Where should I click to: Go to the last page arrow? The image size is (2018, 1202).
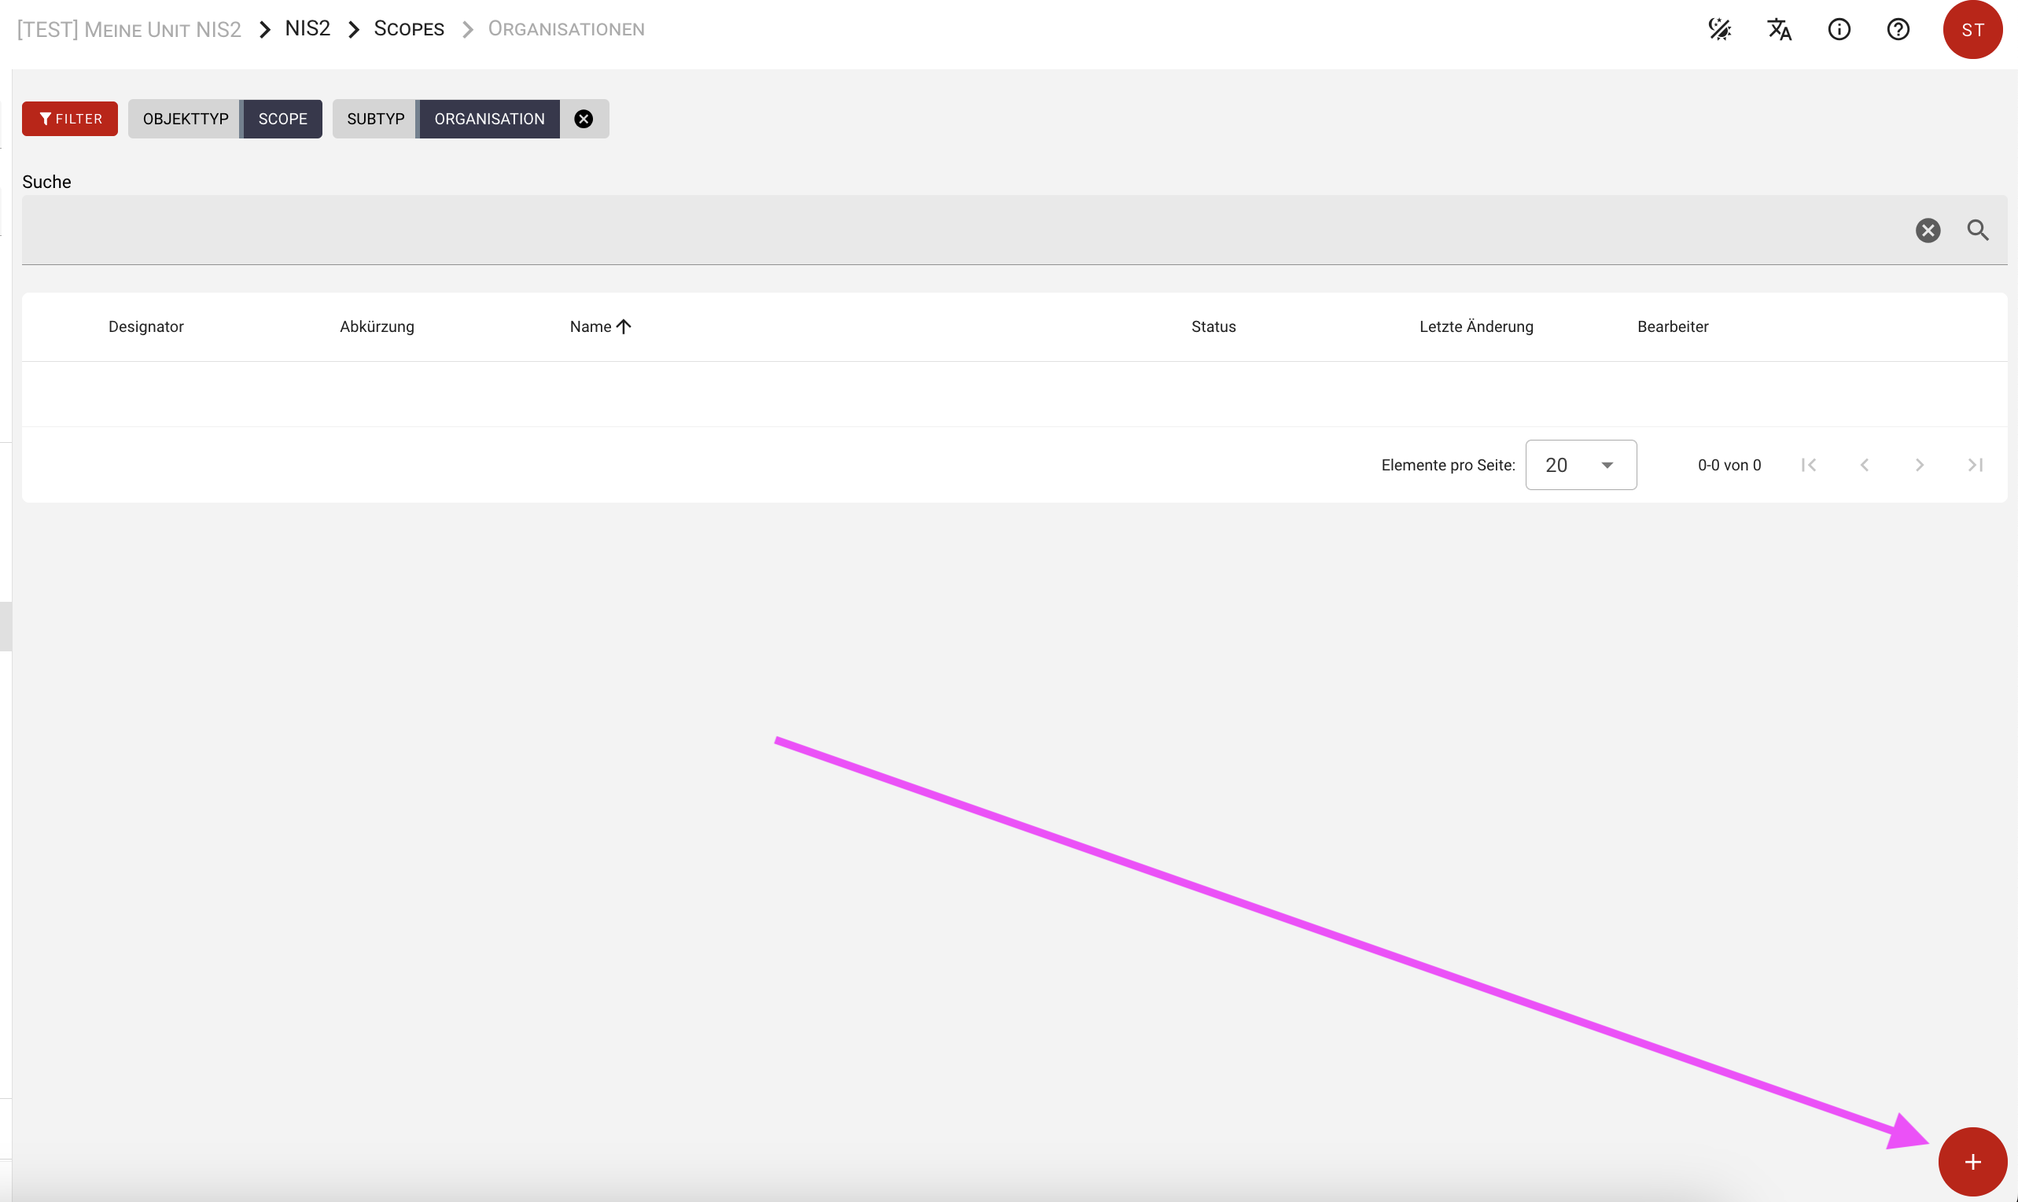tap(1974, 465)
